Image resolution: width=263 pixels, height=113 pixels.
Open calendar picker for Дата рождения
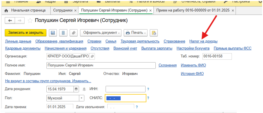point(76,89)
